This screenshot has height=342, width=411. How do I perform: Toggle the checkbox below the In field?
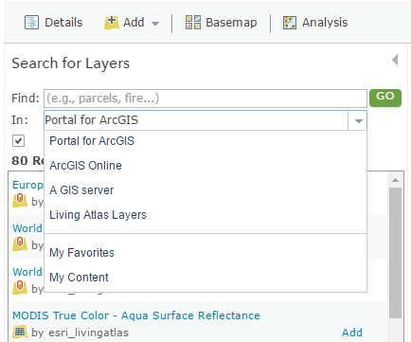point(18,140)
